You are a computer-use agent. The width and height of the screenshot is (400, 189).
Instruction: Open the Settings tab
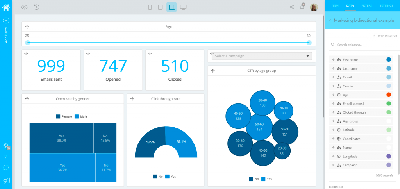click(386, 6)
